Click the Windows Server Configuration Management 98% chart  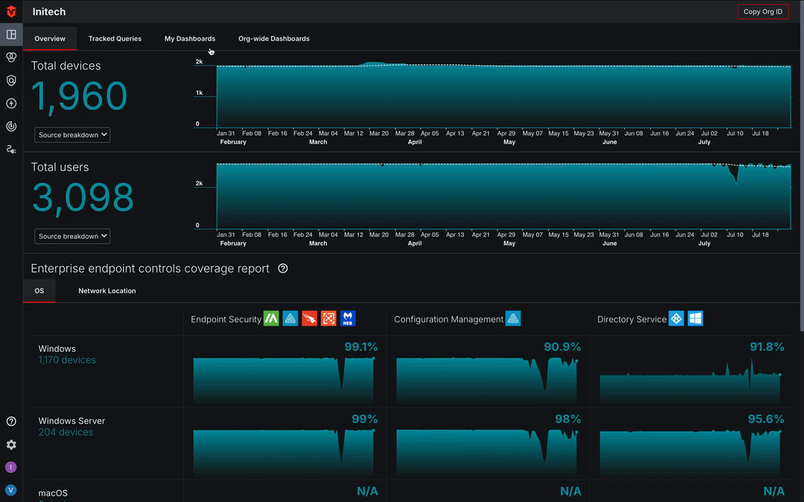pos(488,451)
